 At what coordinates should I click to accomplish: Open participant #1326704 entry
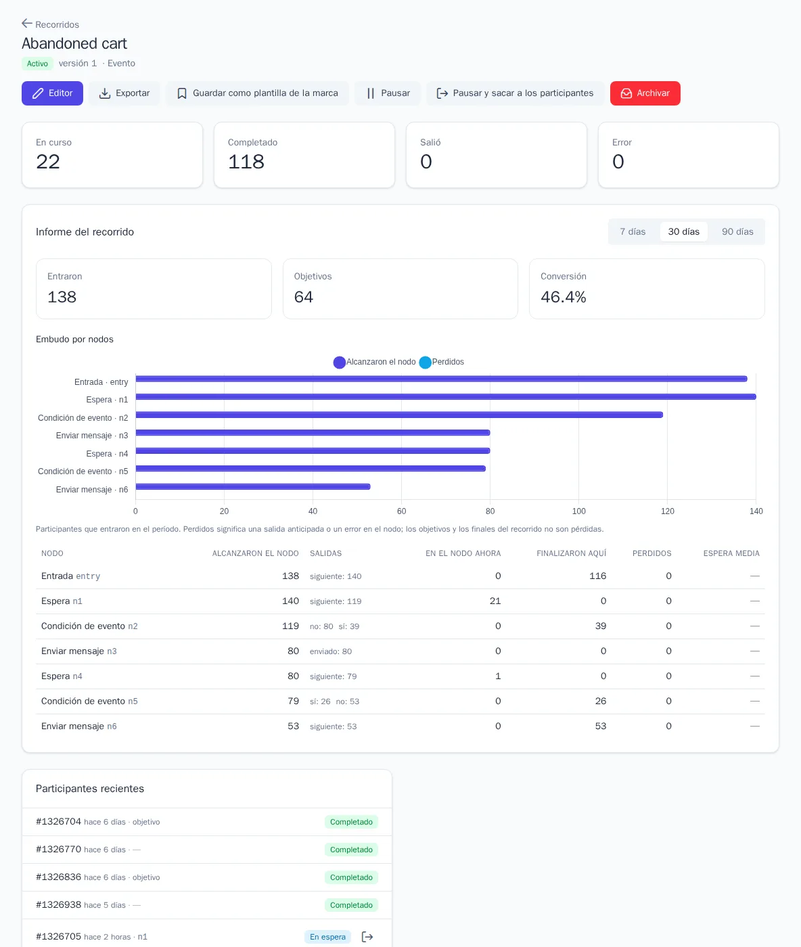(x=207, y=822)
